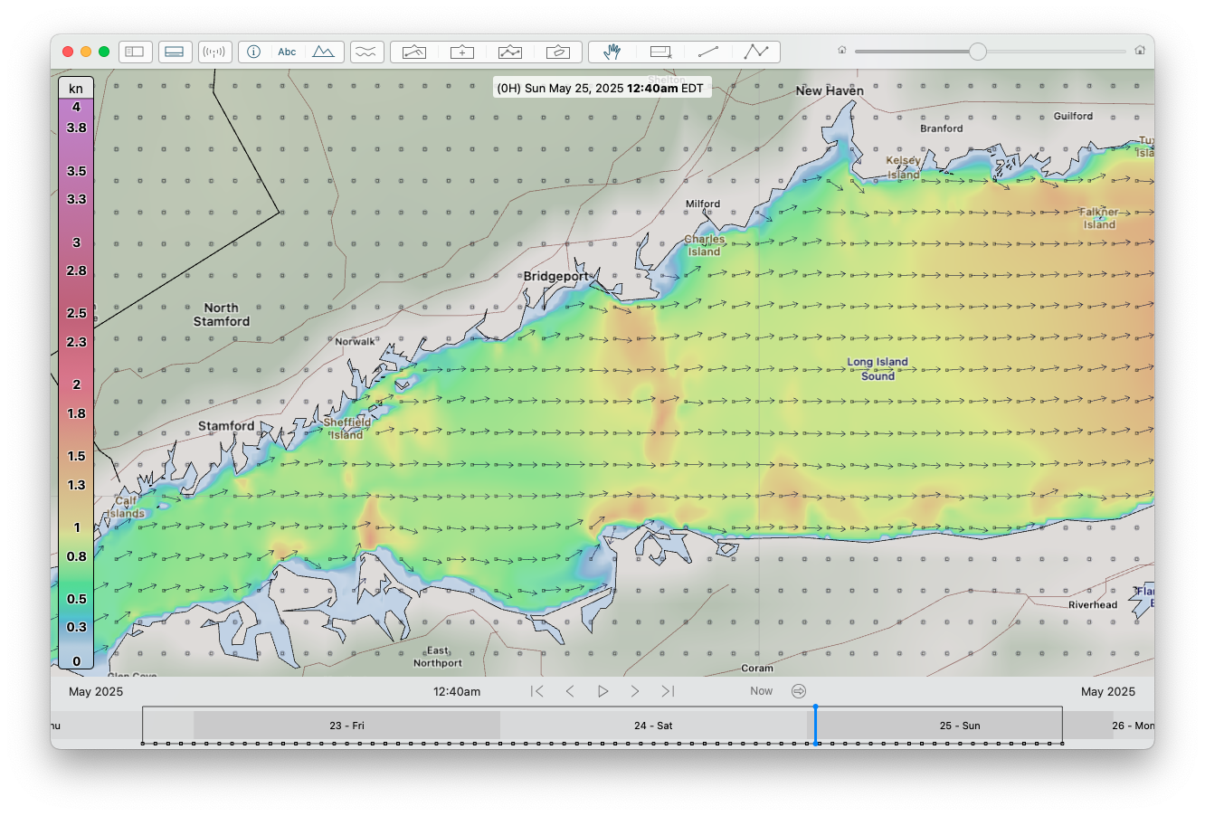Select the first chart route tool
This screenshot has width=1205, height=816.
414,52
